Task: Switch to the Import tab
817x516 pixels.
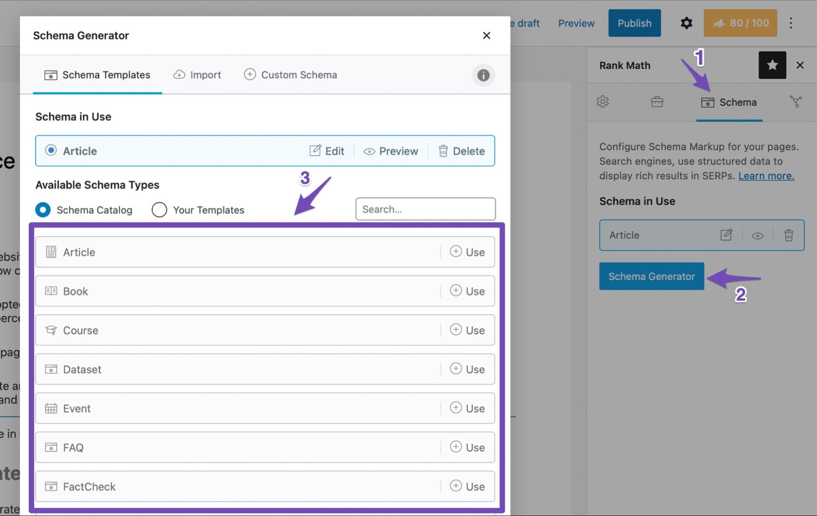Action: [197, 75]
